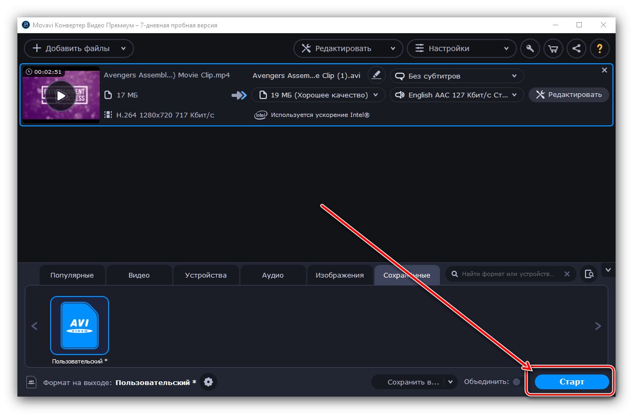Click the detect device search icon

coord(589,274)
